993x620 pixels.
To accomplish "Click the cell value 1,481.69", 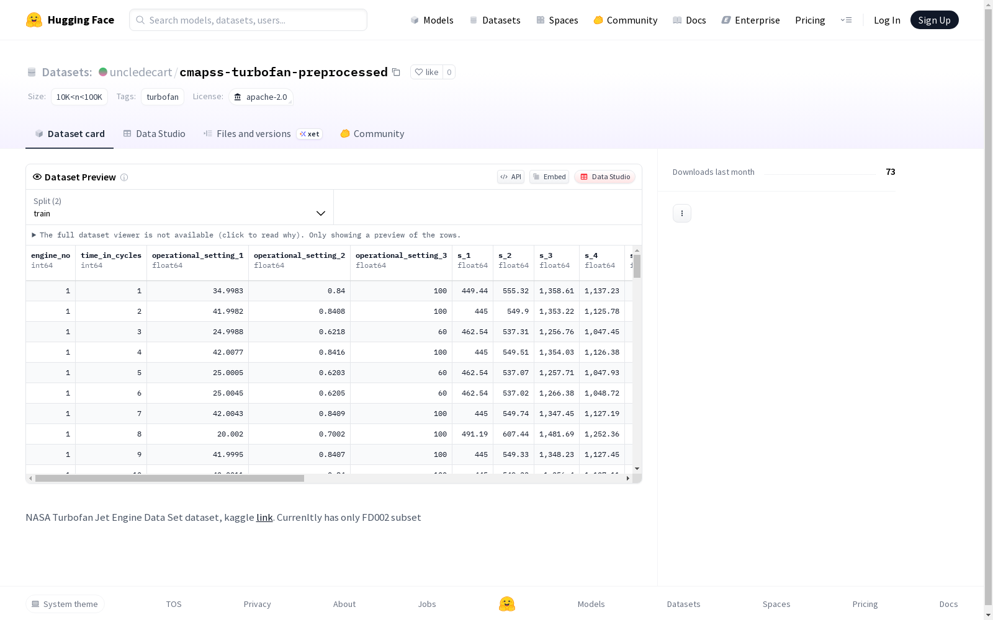I will (x=557, y=434).
